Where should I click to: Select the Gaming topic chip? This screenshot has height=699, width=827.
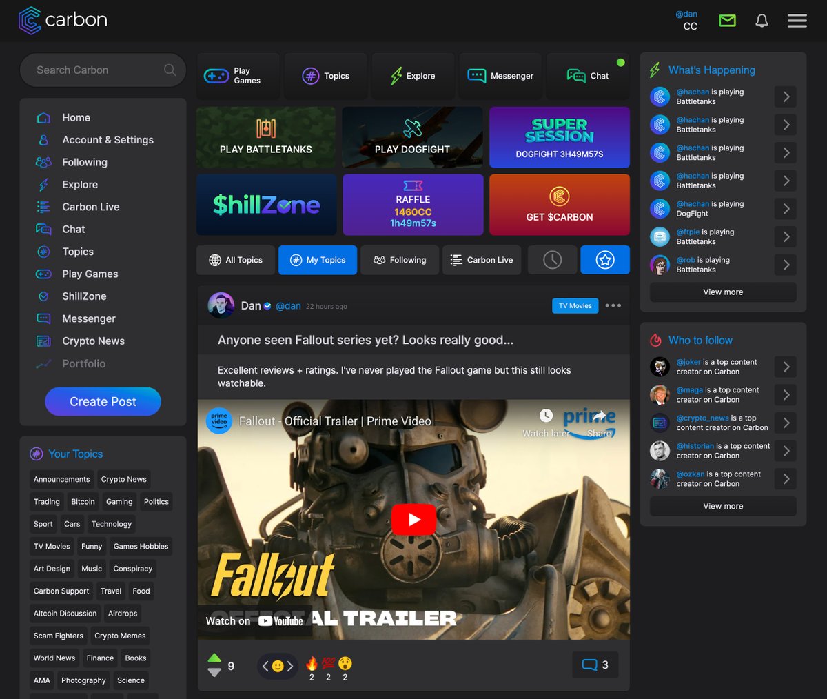click(x=119, y=502)
